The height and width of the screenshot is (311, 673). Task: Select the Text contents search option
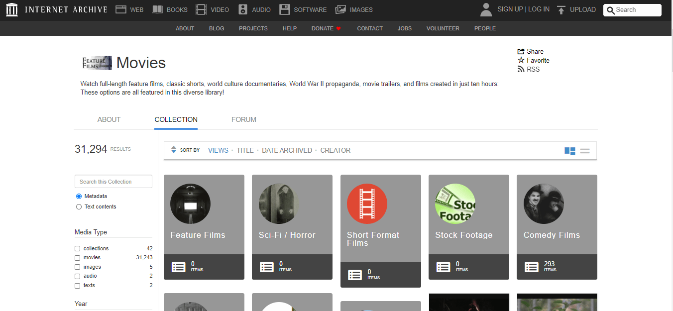(79, 207)
